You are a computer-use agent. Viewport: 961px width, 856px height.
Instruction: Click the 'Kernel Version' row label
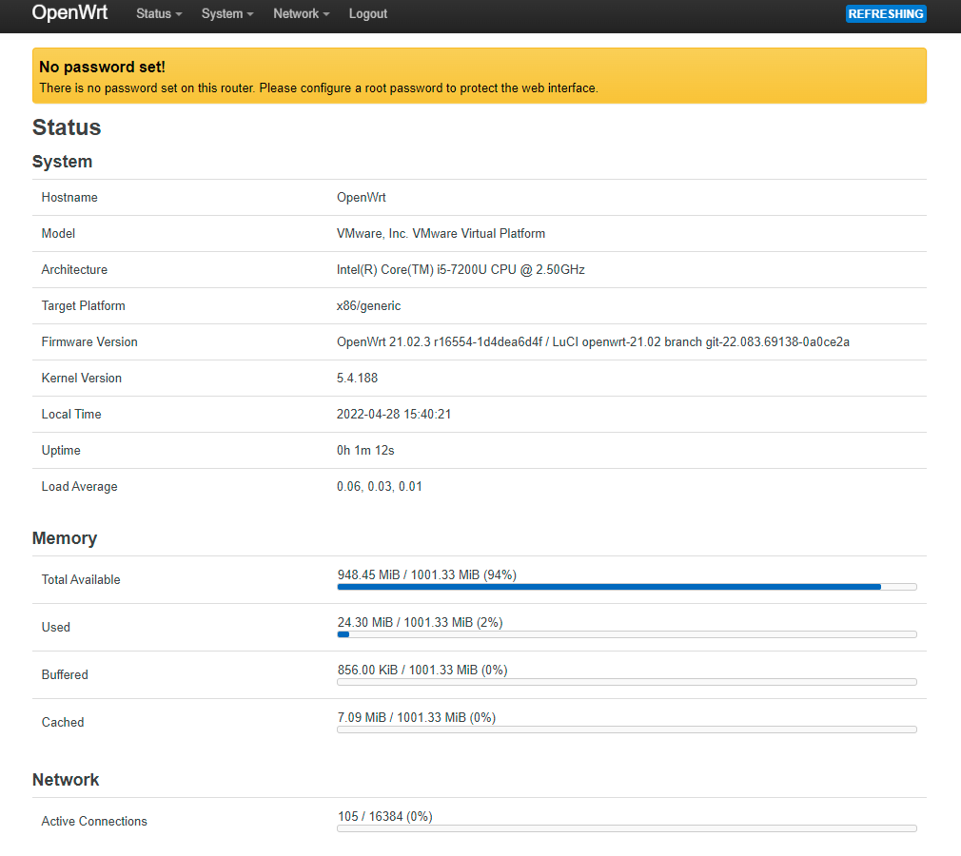[82, 378]
